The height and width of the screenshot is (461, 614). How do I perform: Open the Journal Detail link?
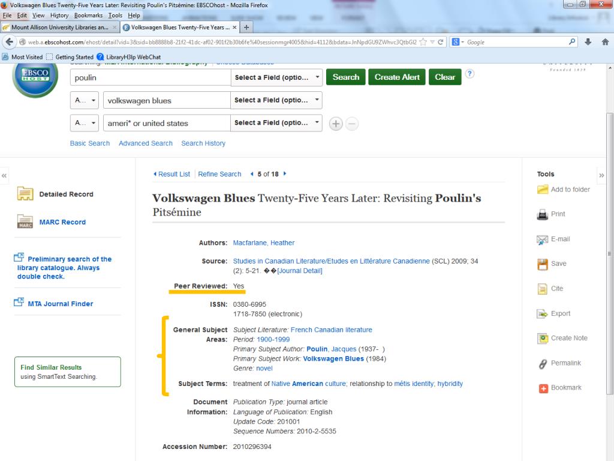(300, 271)
